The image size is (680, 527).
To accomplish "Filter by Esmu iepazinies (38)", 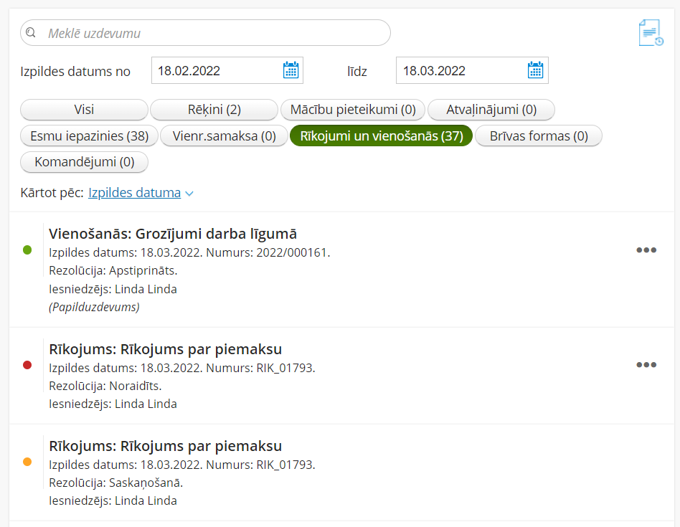I will (90, 136).
